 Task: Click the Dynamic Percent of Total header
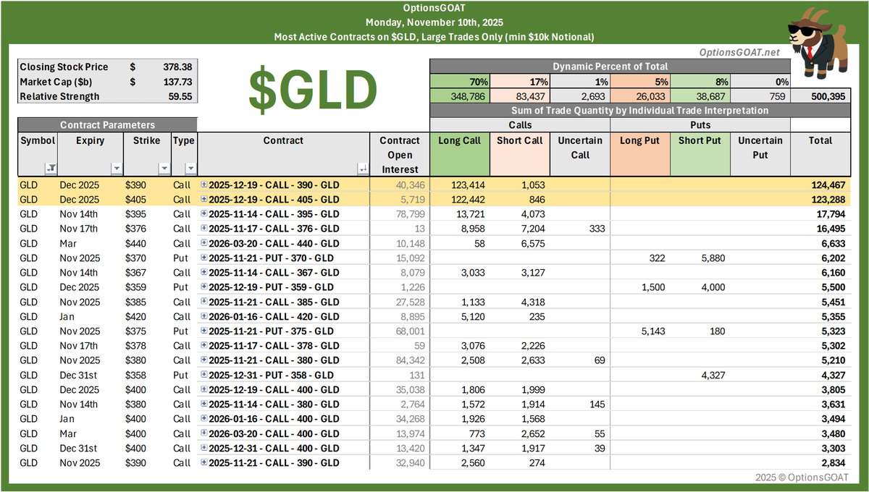pyautogui.click(x=610, y=67)
